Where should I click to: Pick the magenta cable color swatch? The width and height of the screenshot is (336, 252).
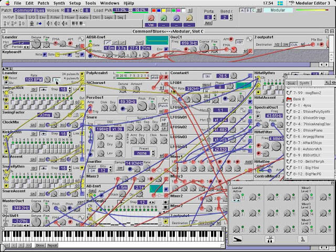(178, 10)
